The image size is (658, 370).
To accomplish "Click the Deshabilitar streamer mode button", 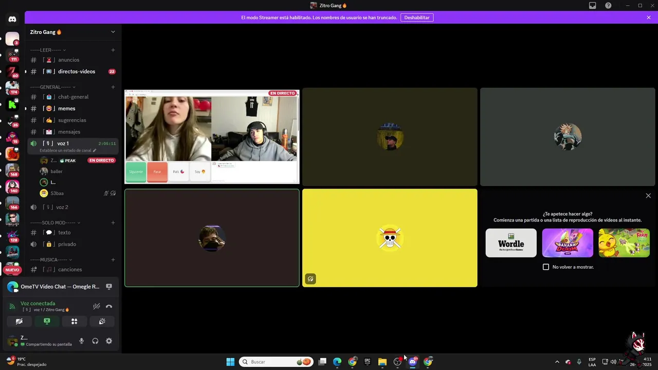I will [417, 17].
